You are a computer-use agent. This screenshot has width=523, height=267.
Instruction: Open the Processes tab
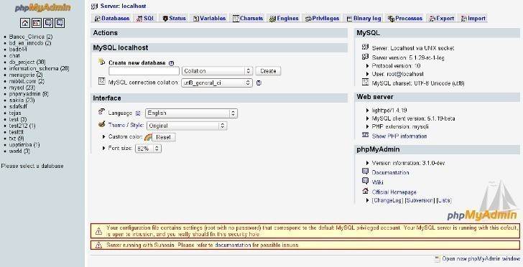coord(405,19)
